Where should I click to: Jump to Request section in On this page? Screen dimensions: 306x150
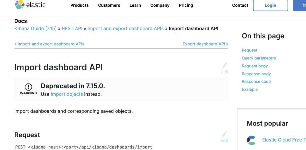coord(249,50)
